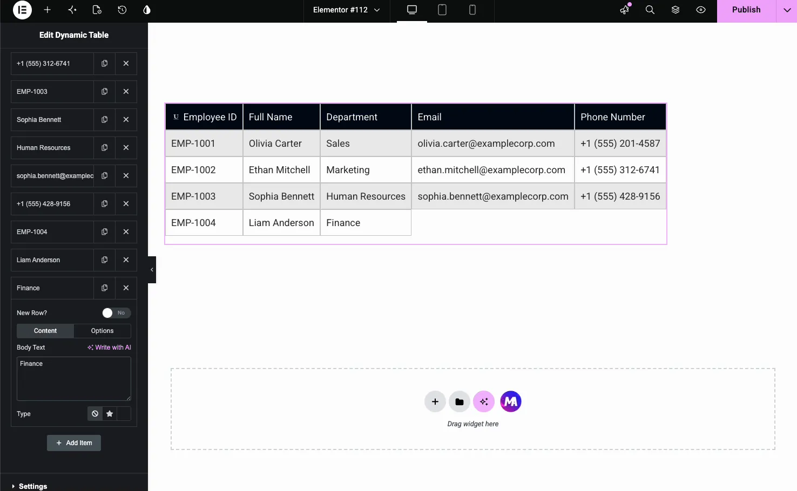Set Type to none icon
Screen dimensions: 797x491
[x=95, y=414]
